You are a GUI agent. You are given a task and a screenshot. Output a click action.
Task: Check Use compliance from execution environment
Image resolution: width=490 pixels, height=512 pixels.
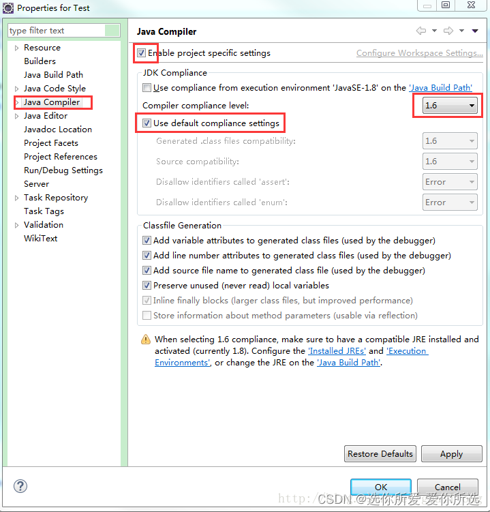147,87
